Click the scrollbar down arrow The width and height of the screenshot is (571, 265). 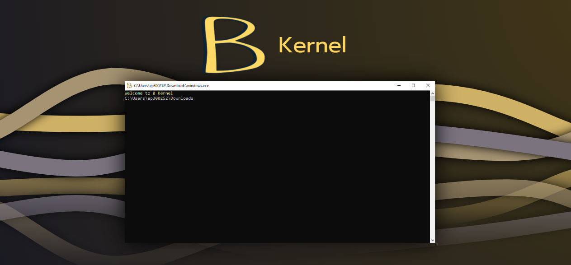click(x=432, y=240)
